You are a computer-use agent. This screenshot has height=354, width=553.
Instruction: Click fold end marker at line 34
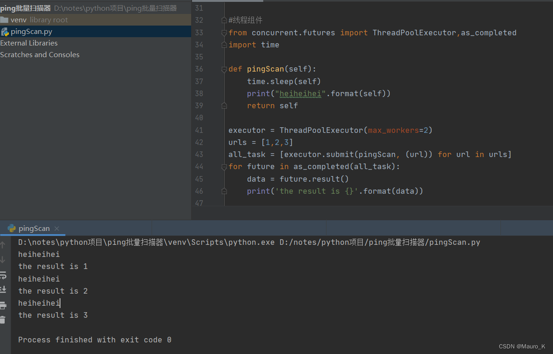tap(224, 45)
